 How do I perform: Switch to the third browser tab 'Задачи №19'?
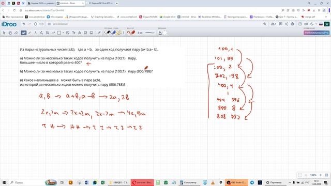[x=100, y=4]
